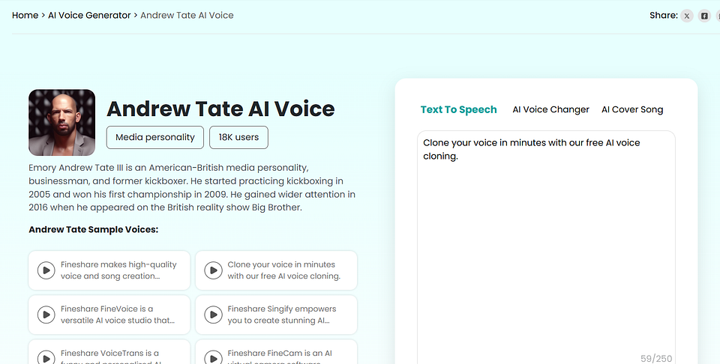Click the Andrew Tate avatar thumbnail
Viewport: 720px width, 364px height.
tap(62, 122)
